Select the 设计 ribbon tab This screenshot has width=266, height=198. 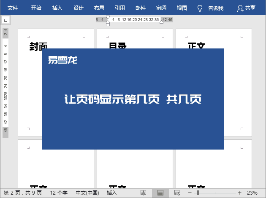(x=78, y=8)
